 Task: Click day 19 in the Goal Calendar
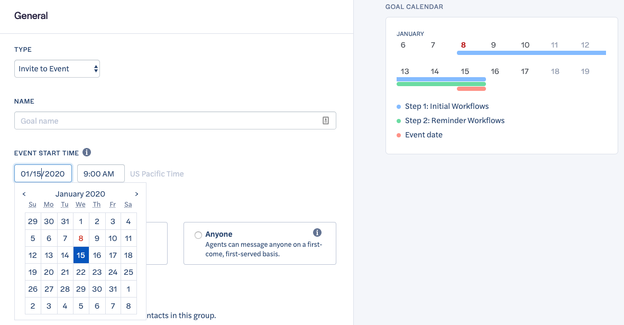coord(585,71)
